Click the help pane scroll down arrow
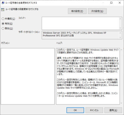Viewport: 124px width, 115px height. pos(122,103)
